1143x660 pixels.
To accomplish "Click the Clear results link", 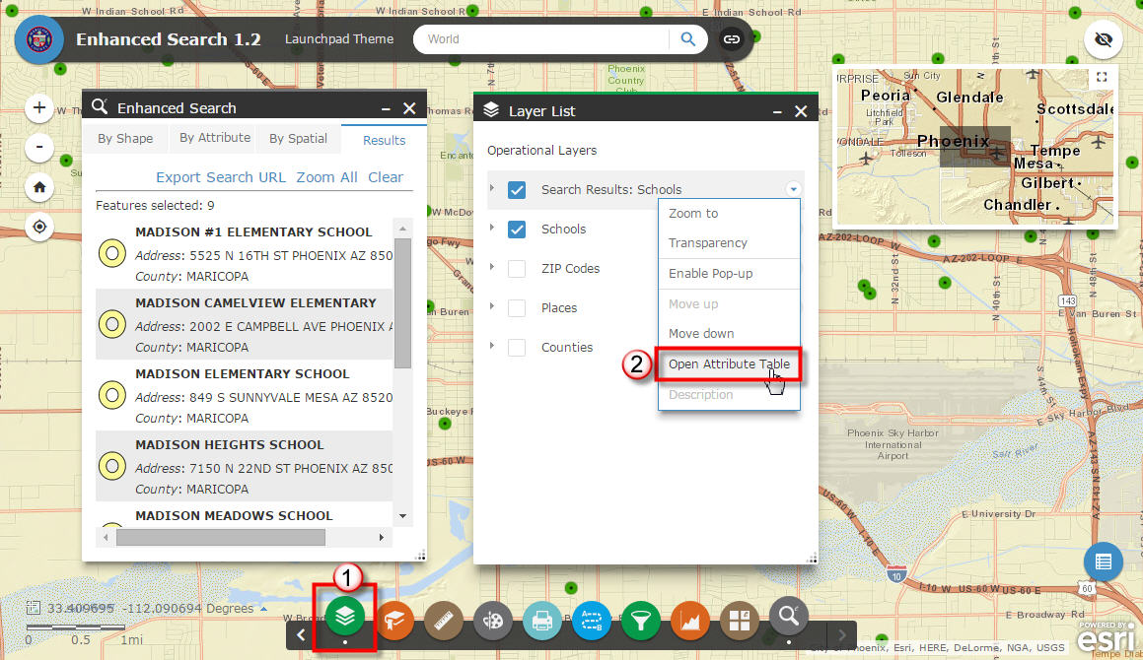I will pos(385,177).
